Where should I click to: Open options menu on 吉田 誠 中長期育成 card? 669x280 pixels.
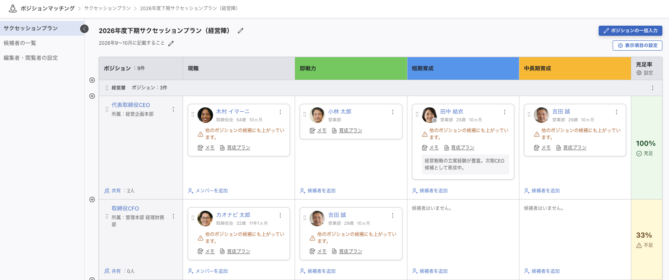(x=617, y=112)
